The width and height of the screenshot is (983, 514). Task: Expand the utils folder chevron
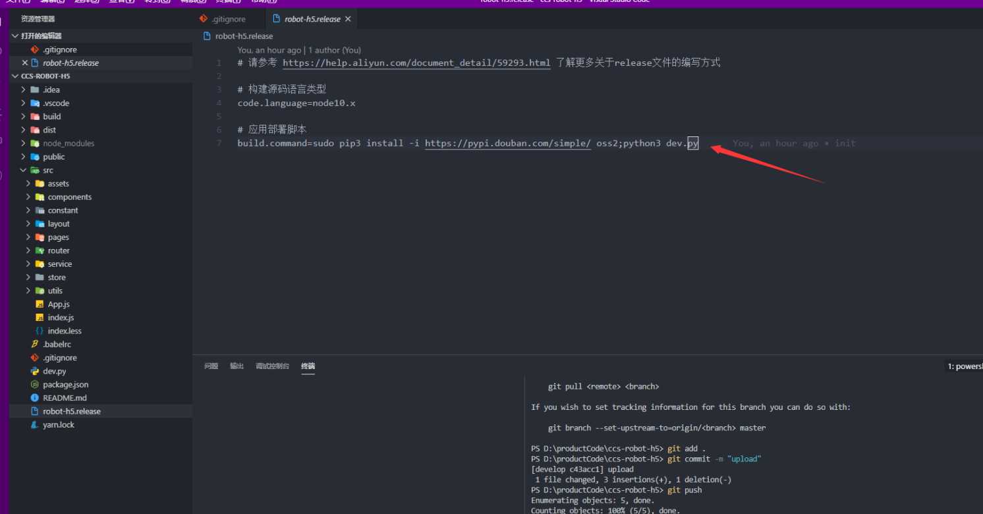[x=28, y=291]
